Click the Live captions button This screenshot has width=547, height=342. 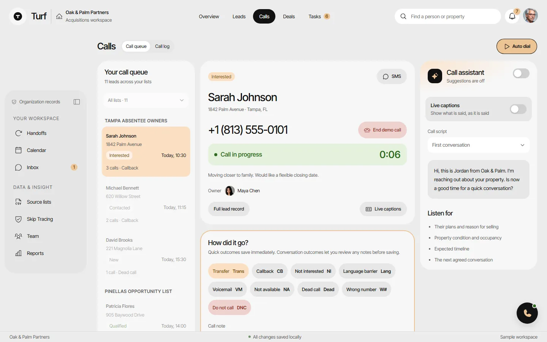point(383,209)
